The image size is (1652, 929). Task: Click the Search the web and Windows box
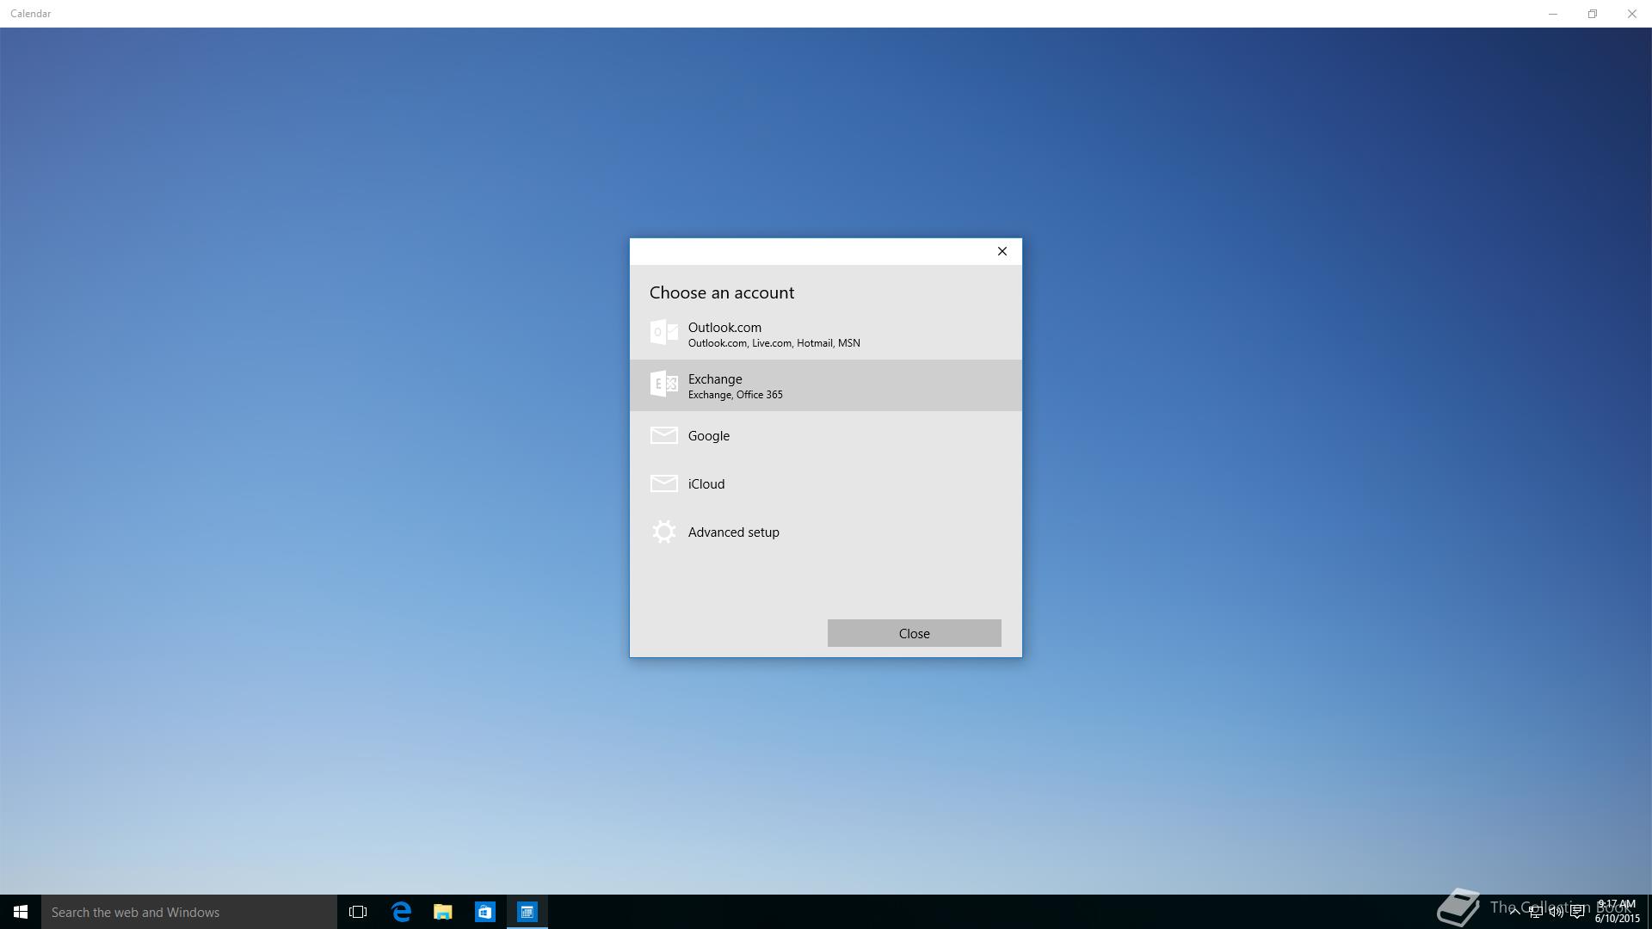tap(189, 912)
